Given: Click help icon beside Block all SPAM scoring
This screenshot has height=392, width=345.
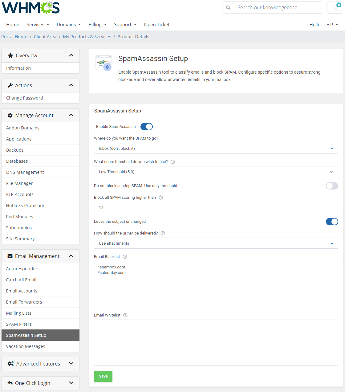Looking at the screenshot, I should (161, 198).
